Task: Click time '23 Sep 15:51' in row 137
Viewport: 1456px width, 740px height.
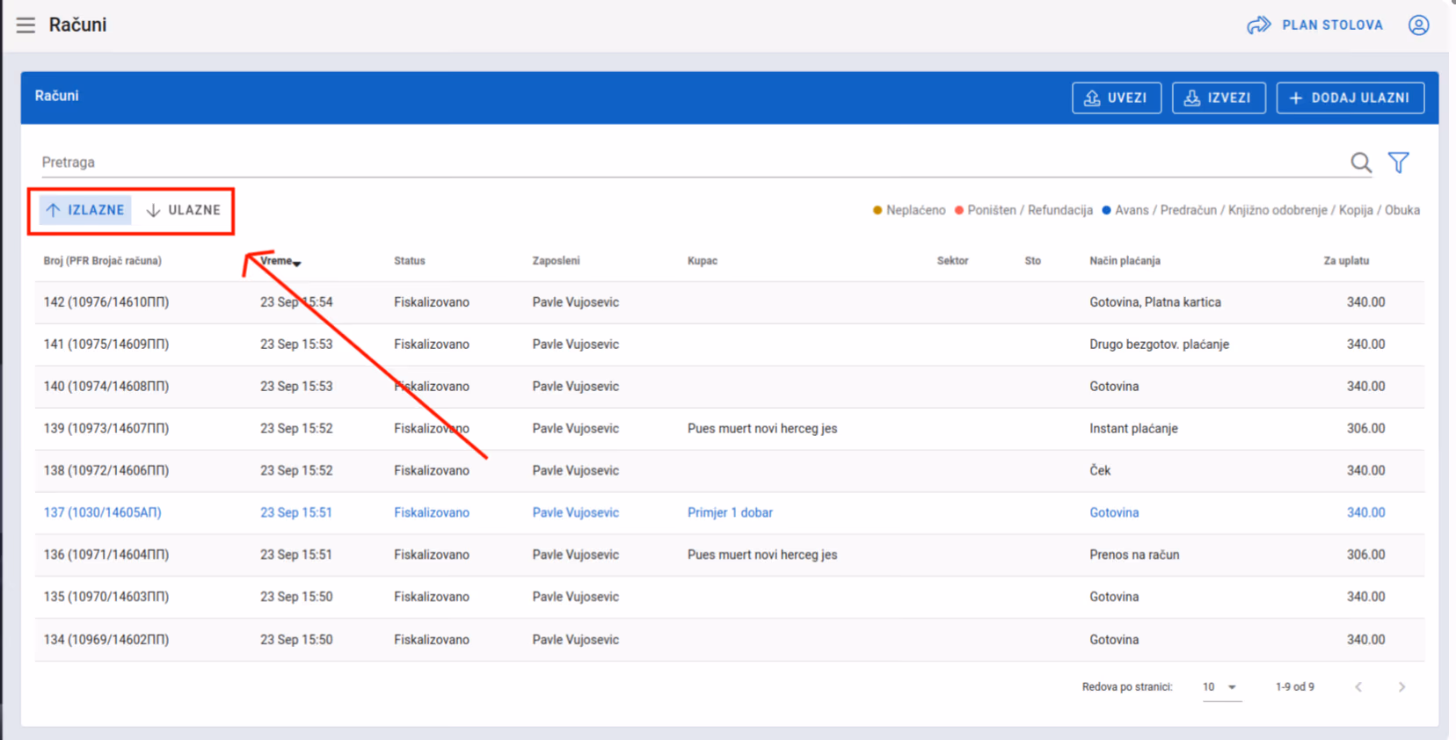Action: pos(296,513)
